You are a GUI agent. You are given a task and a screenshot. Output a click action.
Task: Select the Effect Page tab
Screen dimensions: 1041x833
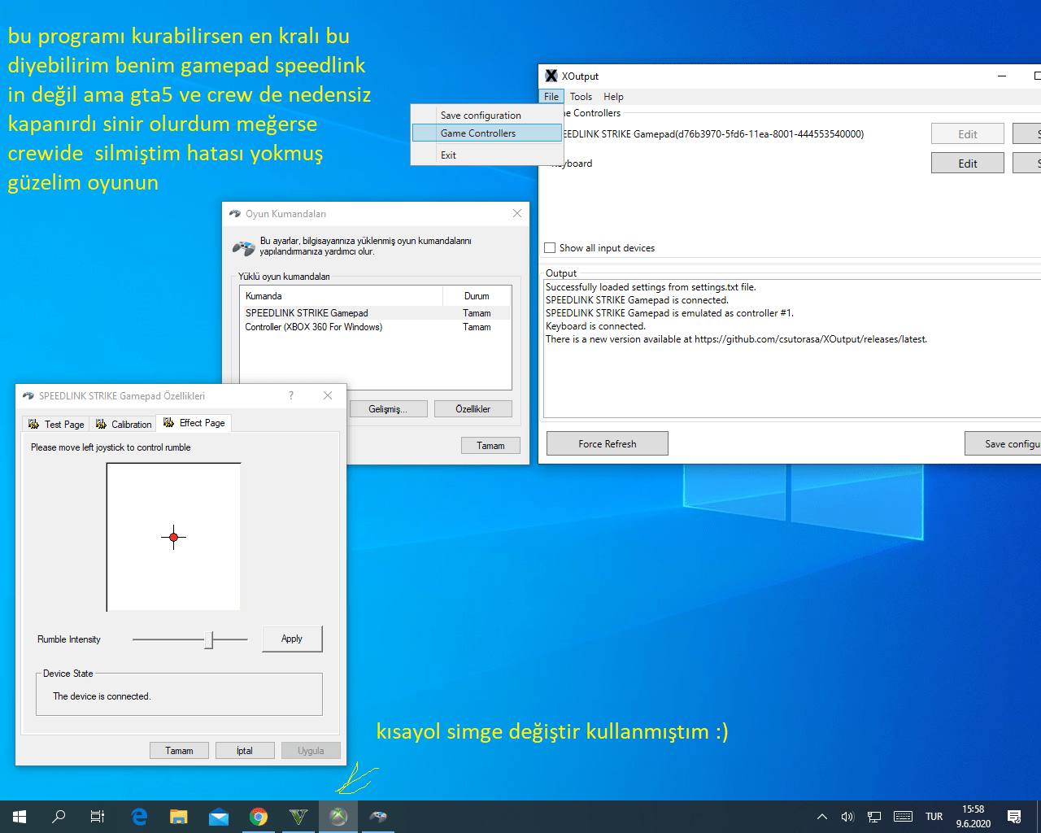click(x=194, y=423)
